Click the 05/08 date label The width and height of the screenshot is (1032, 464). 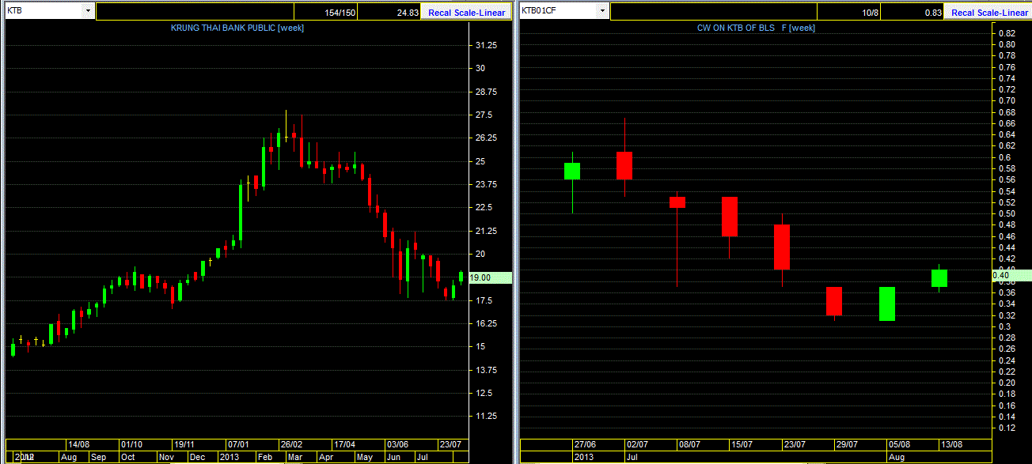[899, 444]
